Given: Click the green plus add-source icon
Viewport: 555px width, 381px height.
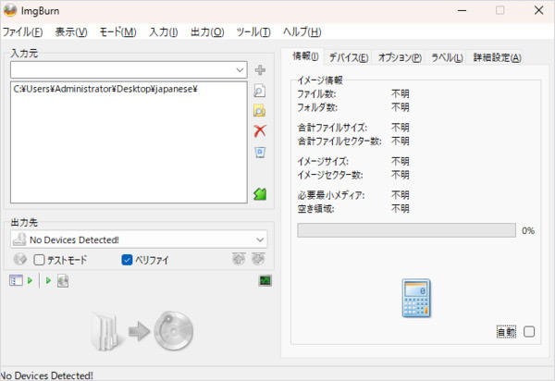Looking at the screenshot, I should click(260, 70).
